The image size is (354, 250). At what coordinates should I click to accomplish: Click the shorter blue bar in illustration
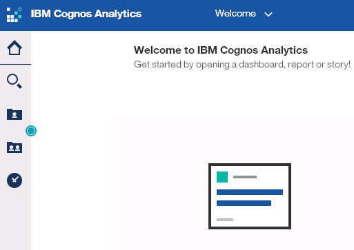244,203
